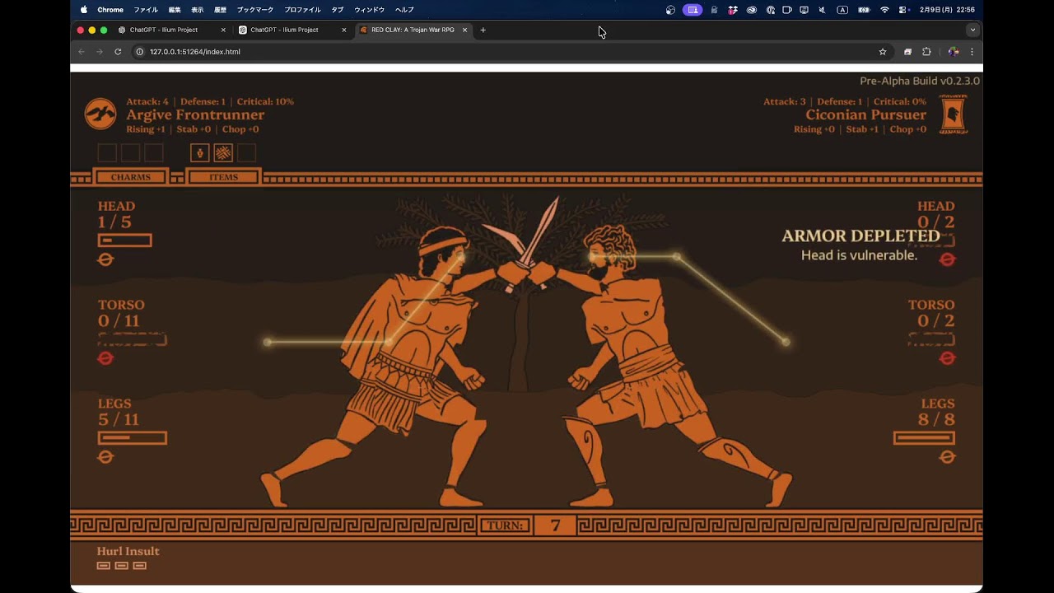
Task: Click player head target symbol
Action: pos(105,259)
